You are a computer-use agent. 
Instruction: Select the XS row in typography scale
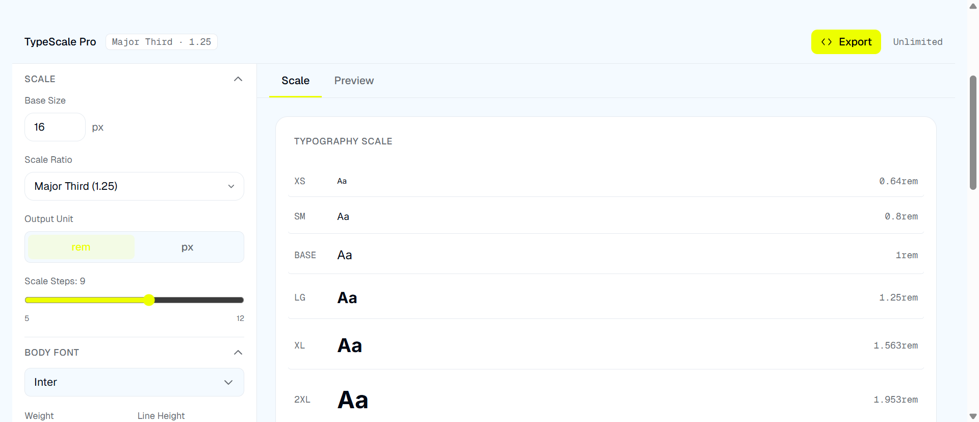point(606,181)
